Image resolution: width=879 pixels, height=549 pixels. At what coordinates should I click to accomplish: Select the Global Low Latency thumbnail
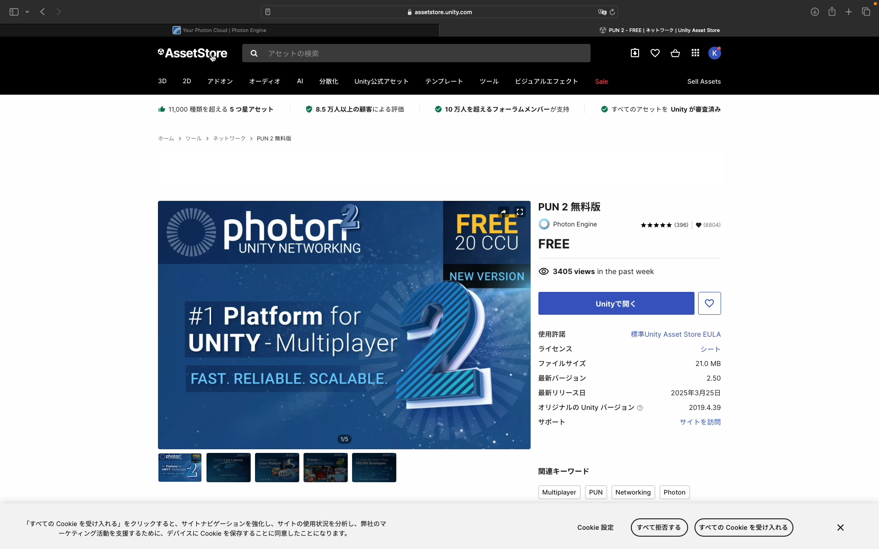pyautogui.click(x=228, y=468)
